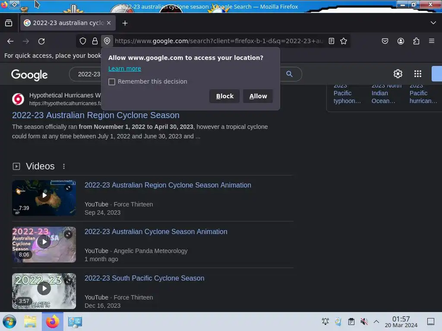Go back using the browser back arrow
This screenshot has width=442, height=331.
(10, 41)
